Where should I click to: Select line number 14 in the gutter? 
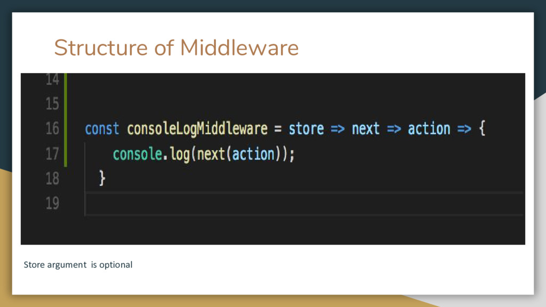(x=52, y=79)
